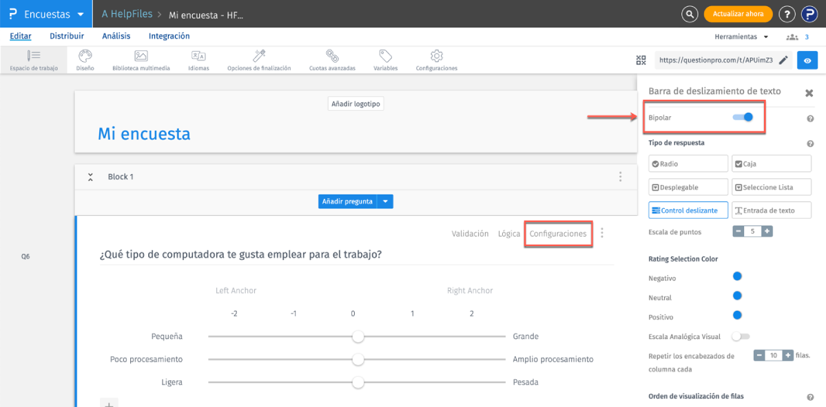Select Control deslizante response type
826x407 pixels.
[688, 210]
